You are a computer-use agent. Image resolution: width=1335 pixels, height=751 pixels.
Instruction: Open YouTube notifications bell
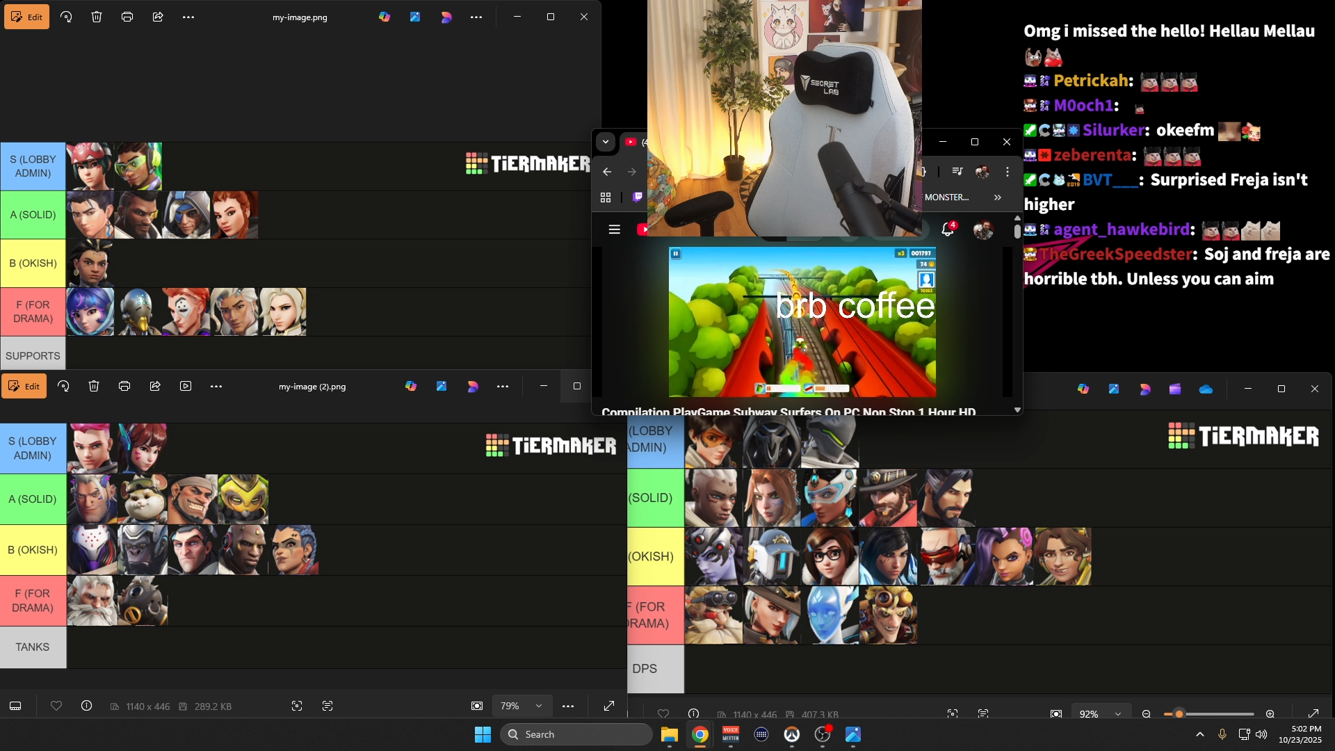coord(947,229)
